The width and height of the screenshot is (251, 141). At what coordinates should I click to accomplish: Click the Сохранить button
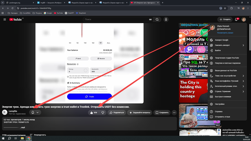[162, 112]
